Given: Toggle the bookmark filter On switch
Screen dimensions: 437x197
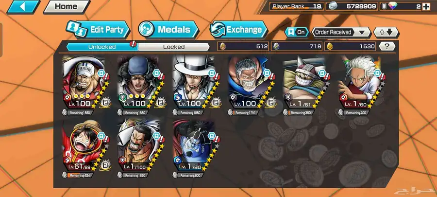Looking at the screenshot, I should (x=297, y=33).
